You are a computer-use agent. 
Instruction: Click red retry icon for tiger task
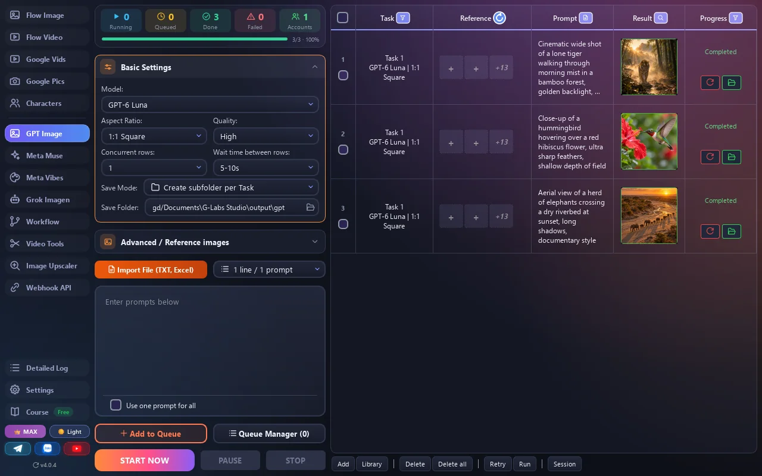(710, 83)
